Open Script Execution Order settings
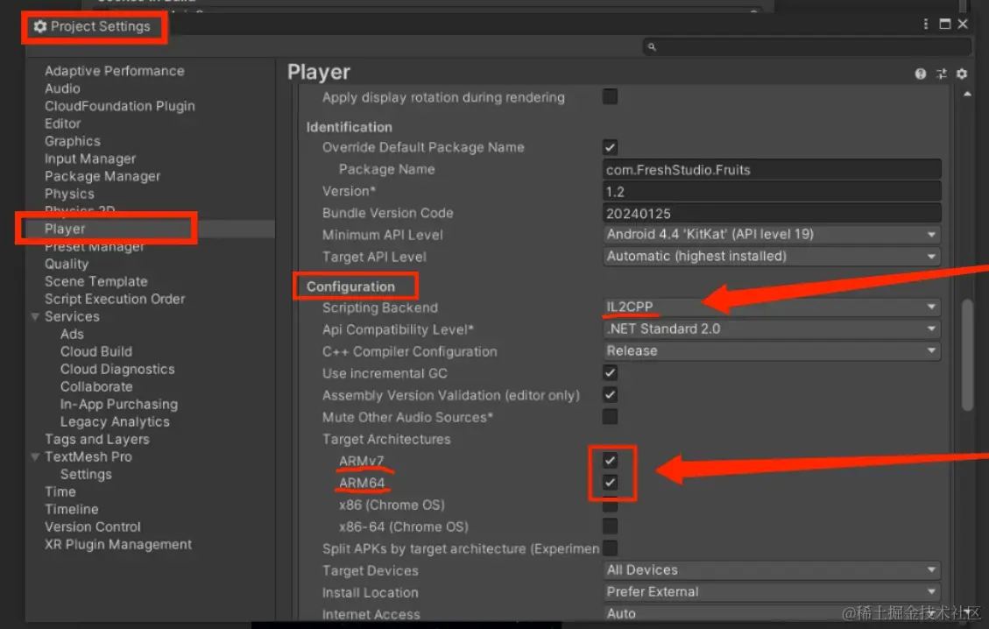This screenshot has height=629, width=989. coord(114,299)
